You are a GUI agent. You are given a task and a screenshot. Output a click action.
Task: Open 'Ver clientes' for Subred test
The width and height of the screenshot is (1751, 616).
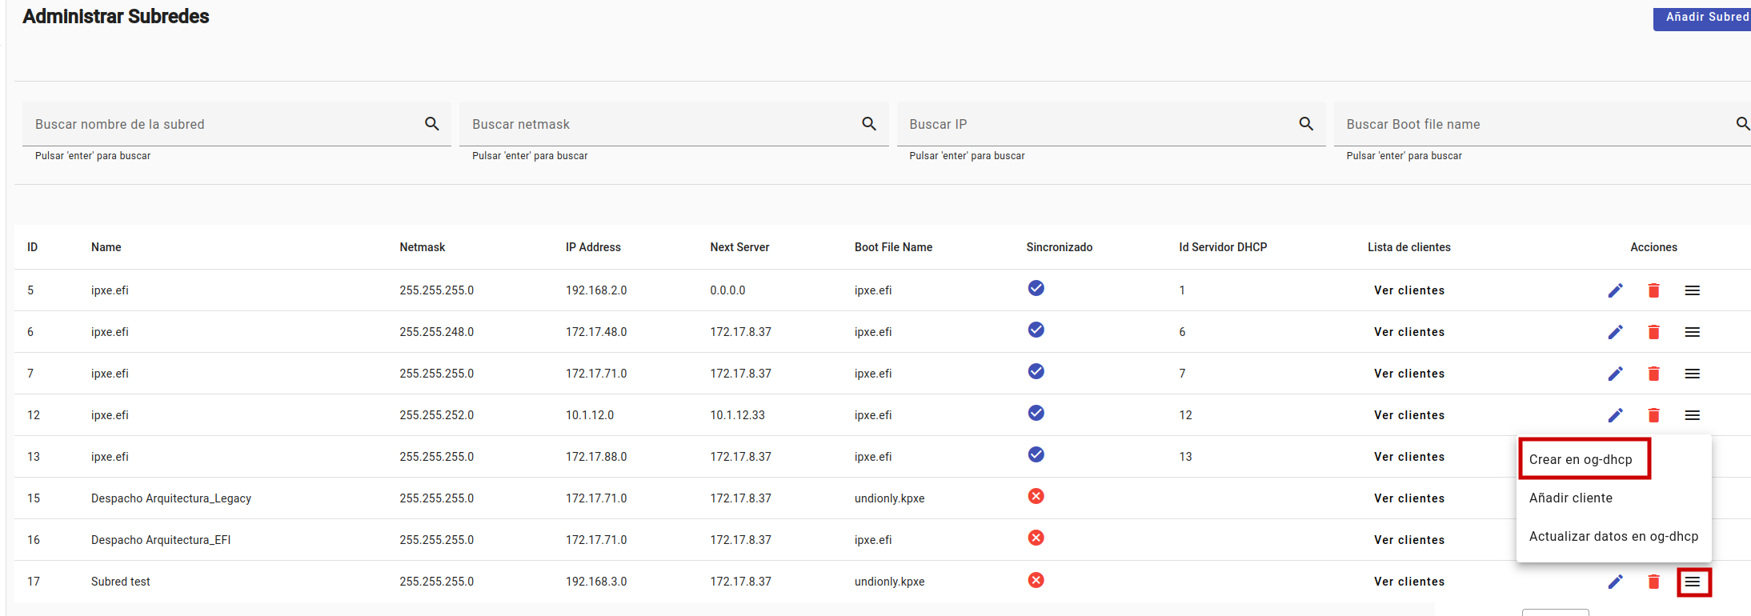(x=1408, y=582)
